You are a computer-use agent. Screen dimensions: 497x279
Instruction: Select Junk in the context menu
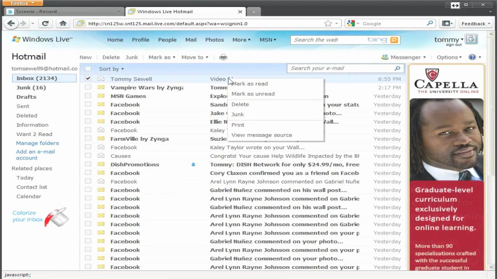(238, 114)
